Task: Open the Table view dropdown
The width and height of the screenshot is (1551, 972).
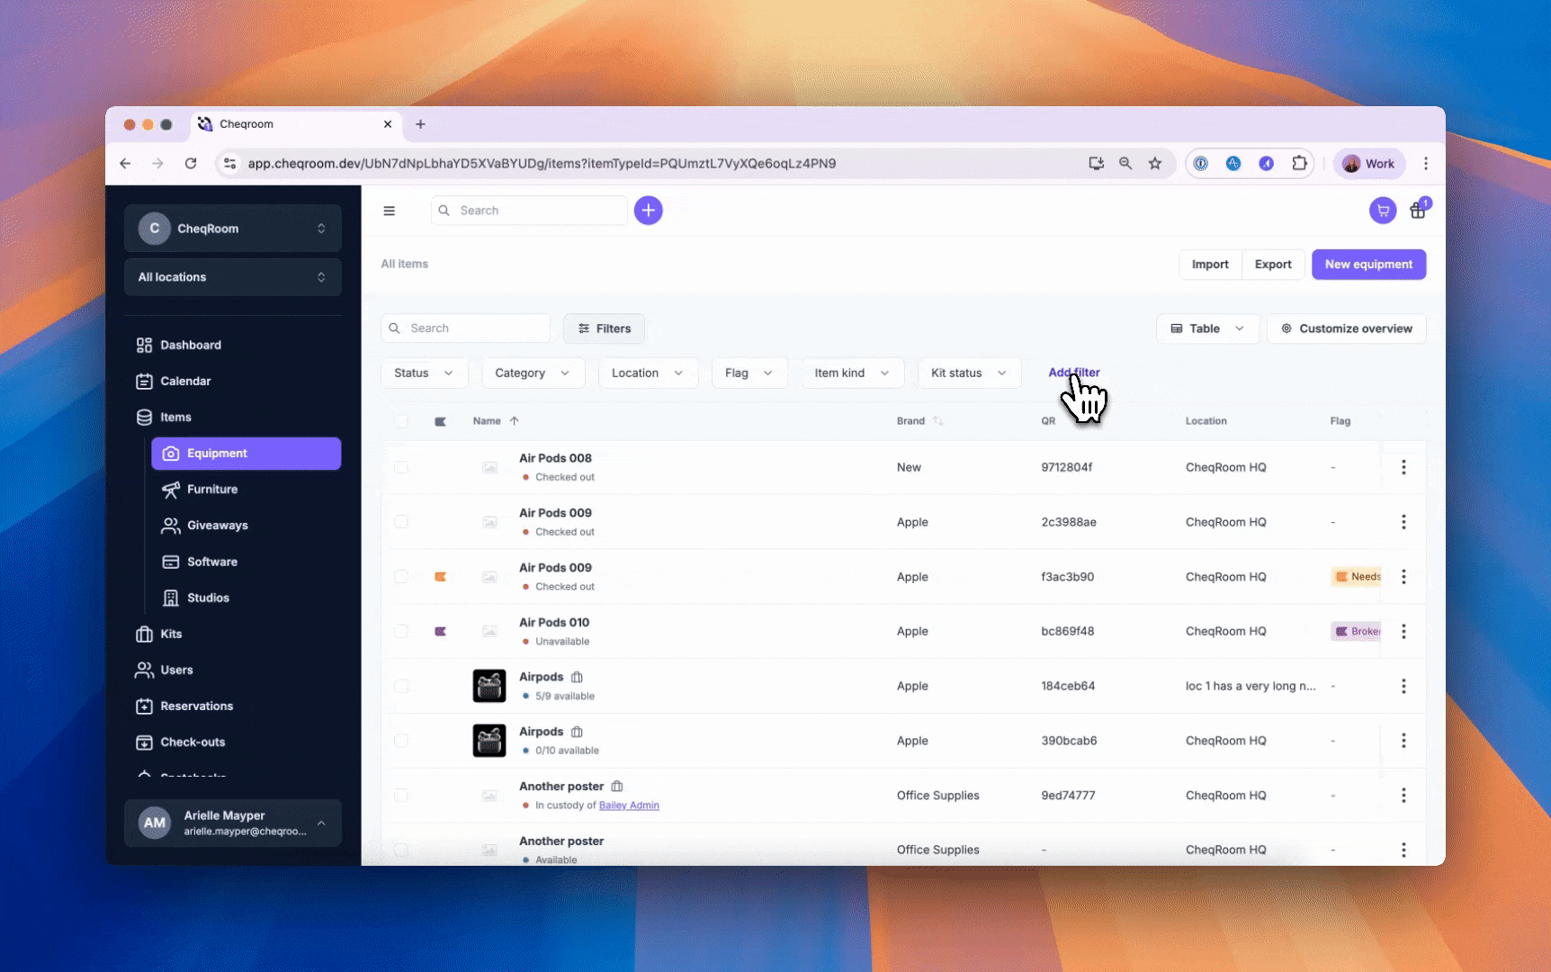Action: tap(1206, 328)
